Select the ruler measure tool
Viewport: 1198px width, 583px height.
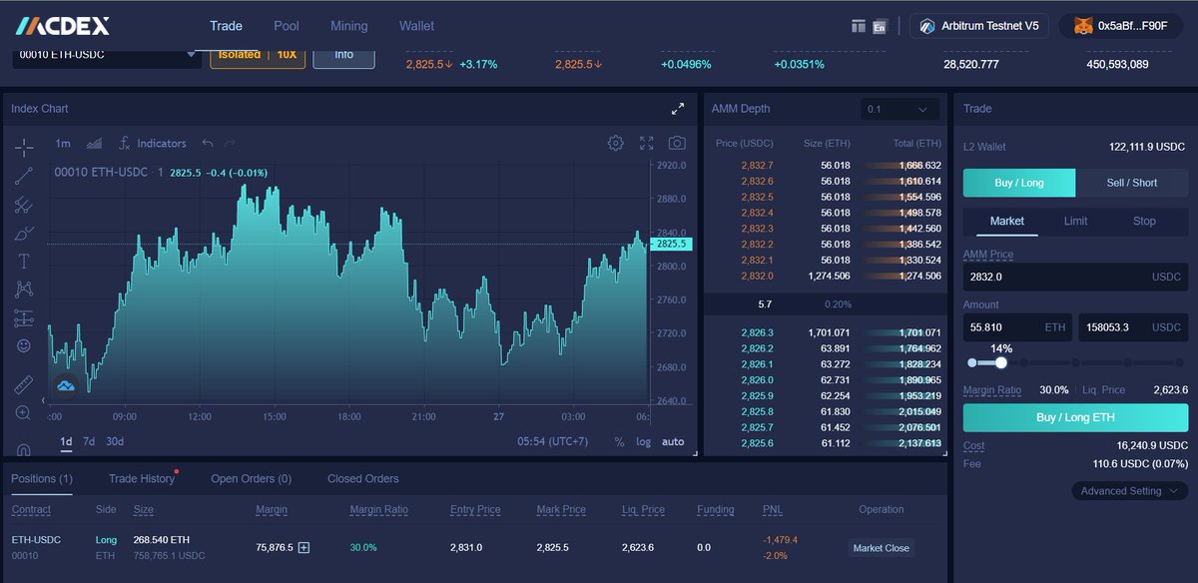[24, 384]
